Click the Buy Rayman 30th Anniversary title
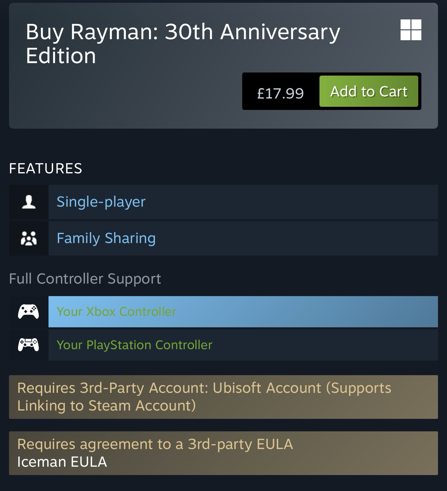 click(x=183, y=32)
